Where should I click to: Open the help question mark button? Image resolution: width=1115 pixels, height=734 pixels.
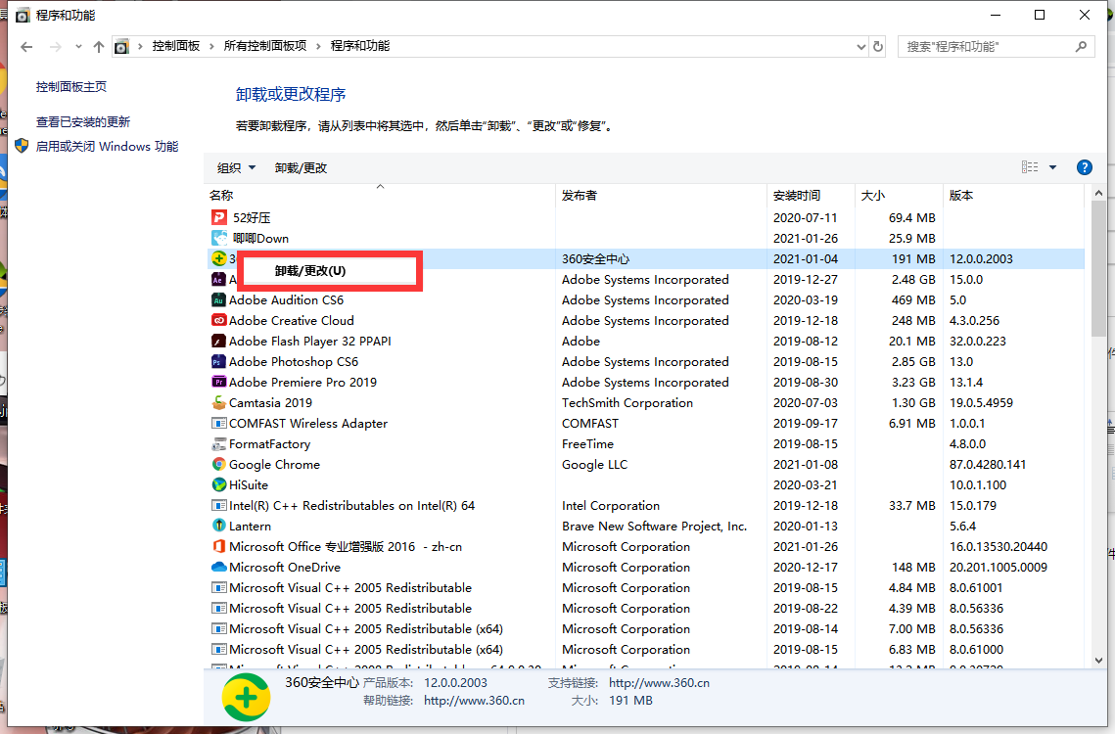(x=1084, y=167)
